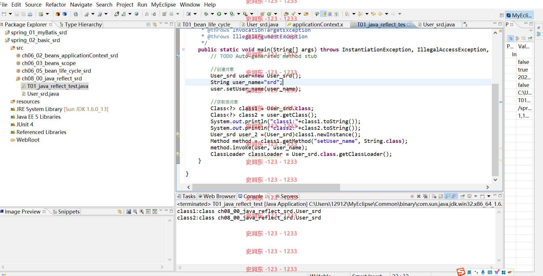Open Next Annotation dropdown arrow
The image size is (543, 276).
point(354,14)
